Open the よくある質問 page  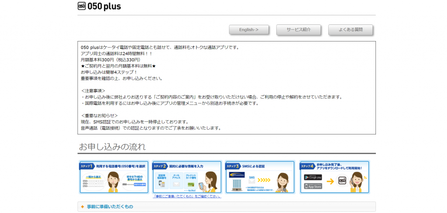pyautogui.click(x=351, y=30)
